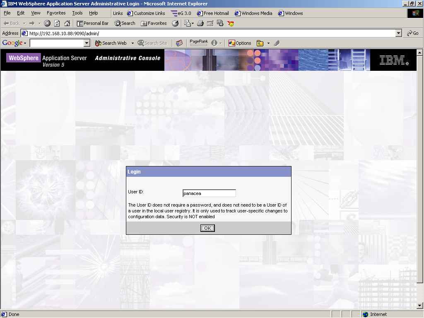Viewport: 424px width, 318px height.
Task: Open the File menu
Action: (7, 13)
